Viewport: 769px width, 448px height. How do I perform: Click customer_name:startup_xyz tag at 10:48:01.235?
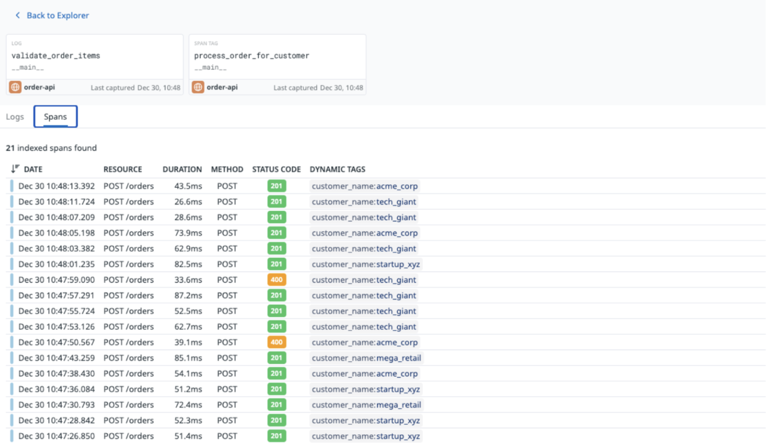[365, 264]
